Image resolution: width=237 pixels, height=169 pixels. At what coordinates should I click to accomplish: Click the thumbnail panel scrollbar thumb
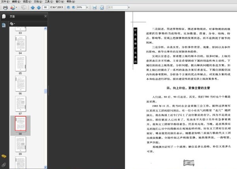(x=45, y=91)
